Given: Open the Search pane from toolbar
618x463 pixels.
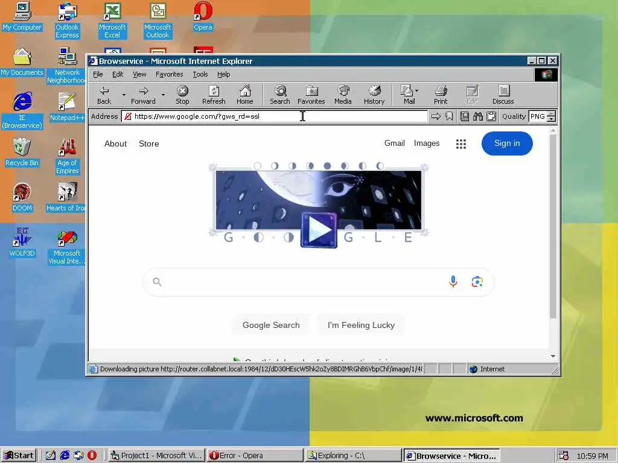Looking at the screenshot, I should 280,95.
